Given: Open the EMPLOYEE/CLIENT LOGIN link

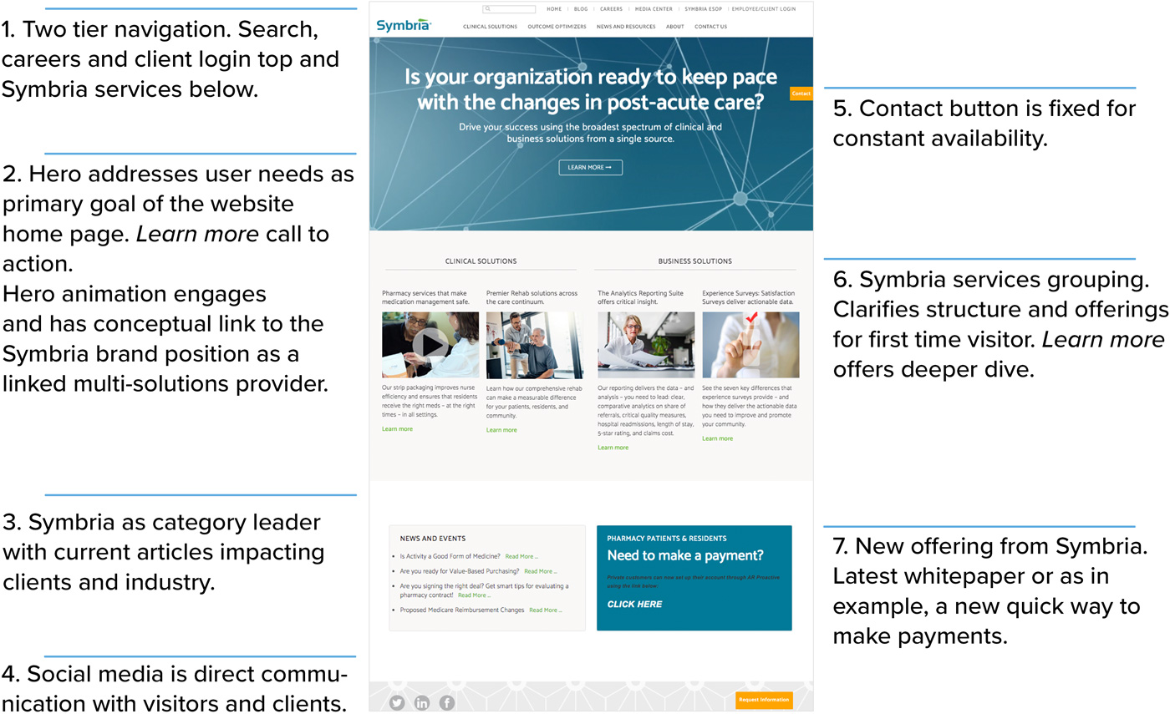Looking at the screenshot, I should (763, 9).
